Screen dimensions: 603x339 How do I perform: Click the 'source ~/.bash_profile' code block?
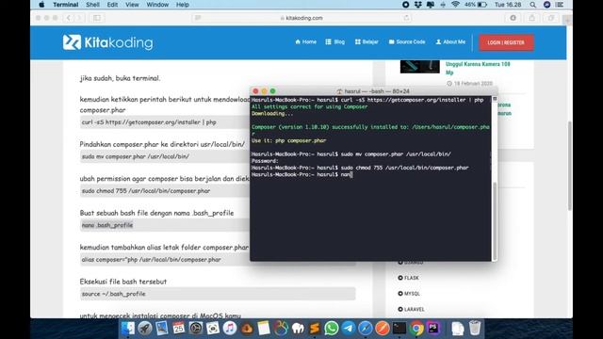pos(218,294)
